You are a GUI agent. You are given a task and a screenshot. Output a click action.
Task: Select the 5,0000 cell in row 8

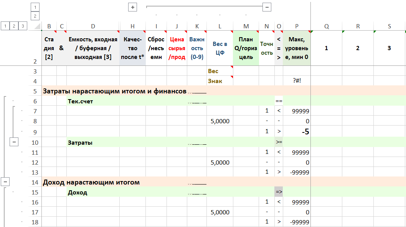coord(220,121)
